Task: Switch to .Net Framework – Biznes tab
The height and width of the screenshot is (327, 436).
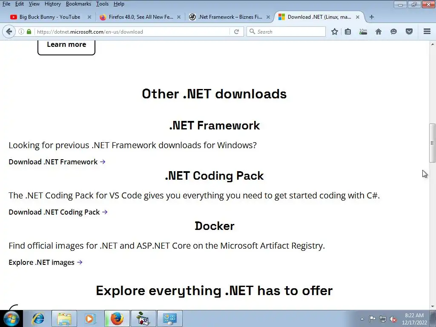Action: click(x=230, y=17)
